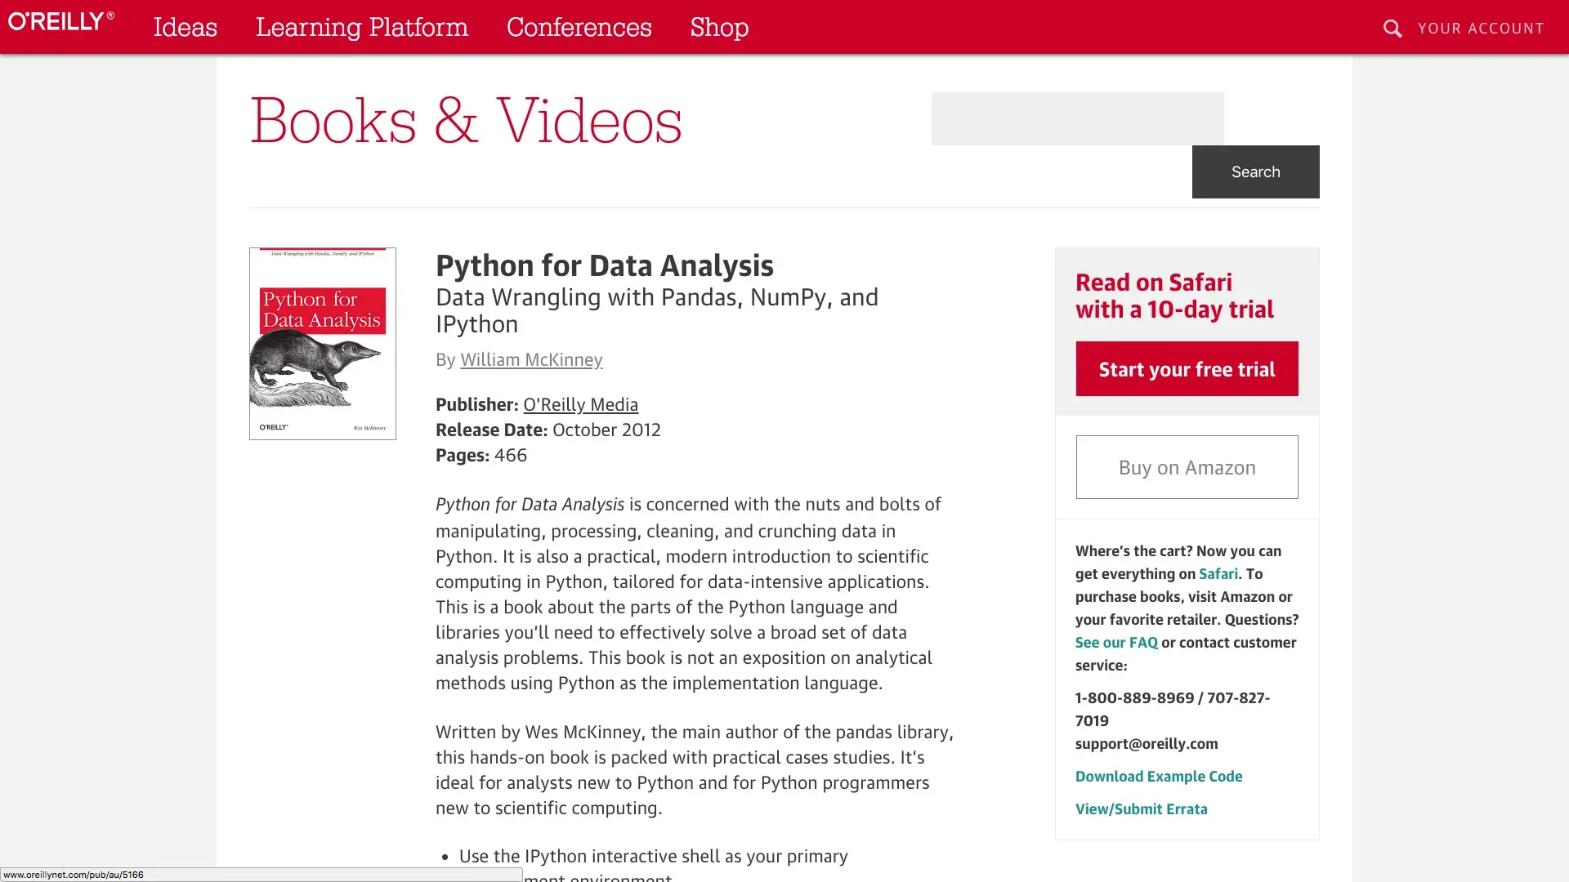Click the search magnifier icon in header
The width and height of the screenshot is (1569, 882).
coord(1392,29)
